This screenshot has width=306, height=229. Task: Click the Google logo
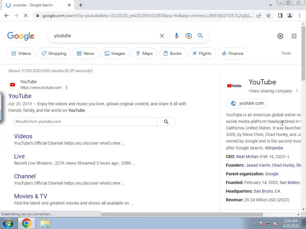21,36
